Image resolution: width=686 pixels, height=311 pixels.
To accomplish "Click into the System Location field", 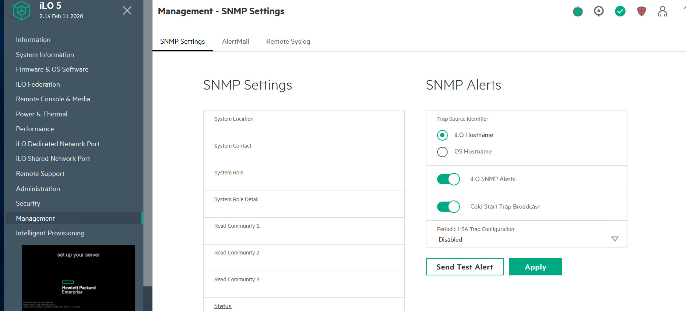I will (303, 128).
